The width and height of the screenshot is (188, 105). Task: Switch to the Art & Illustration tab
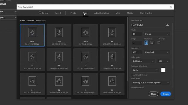click(101, 13)
